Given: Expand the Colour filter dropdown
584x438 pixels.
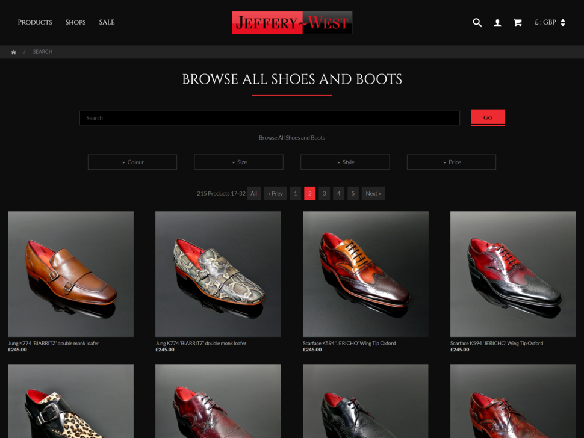Looking at the screenshot, I should click(x=132, y=162).
